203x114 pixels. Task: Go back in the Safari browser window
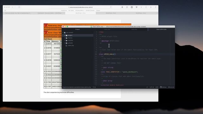12,7
